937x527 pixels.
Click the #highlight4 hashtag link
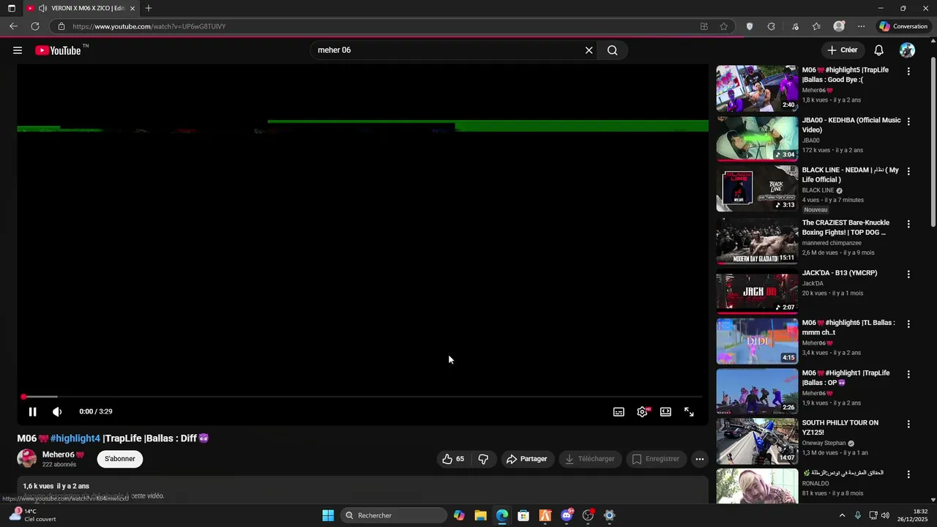(x=75, y=438)
